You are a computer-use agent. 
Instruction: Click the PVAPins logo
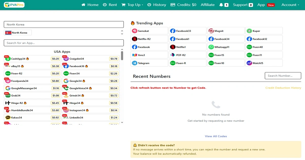14,5
